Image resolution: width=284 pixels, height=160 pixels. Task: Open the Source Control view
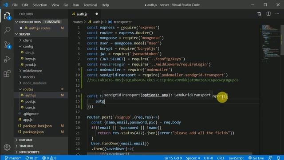point(7,44)
